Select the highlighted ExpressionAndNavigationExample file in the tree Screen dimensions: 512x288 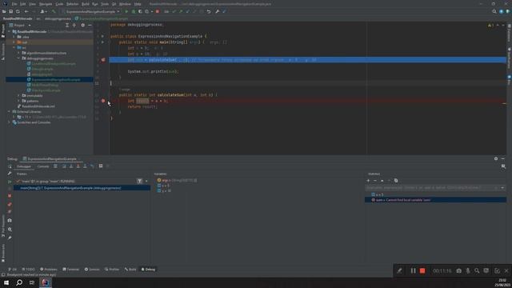pyautogui.click(x=50, y=80)
